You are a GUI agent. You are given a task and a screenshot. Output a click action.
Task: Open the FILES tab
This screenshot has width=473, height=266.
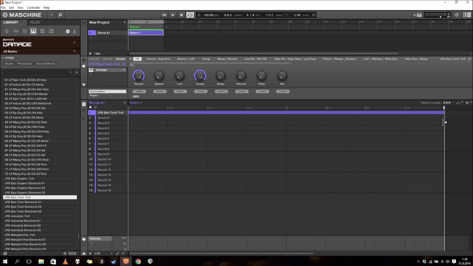pyautogui.click(x=35, y=22)
